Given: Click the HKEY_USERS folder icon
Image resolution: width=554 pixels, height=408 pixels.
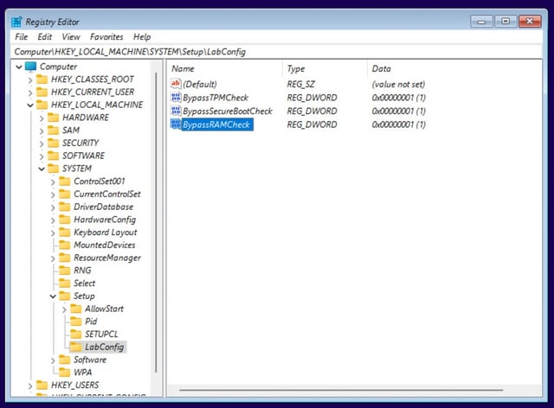Looking at the screenshot, I should point(42,385).
